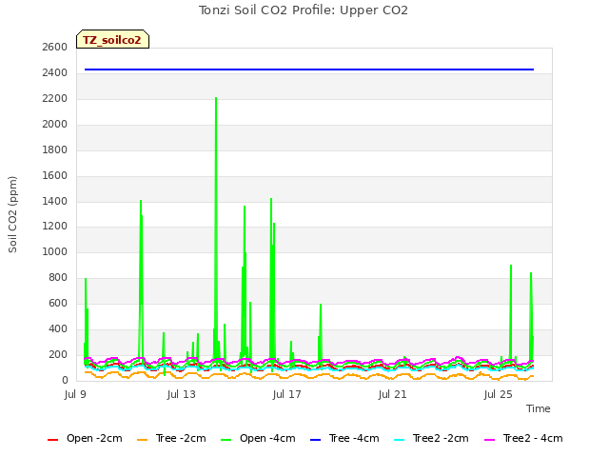The height and width of the screenshot is (457, 609).
Task: Click the Time axis label
Action: [x=538, y=408]
